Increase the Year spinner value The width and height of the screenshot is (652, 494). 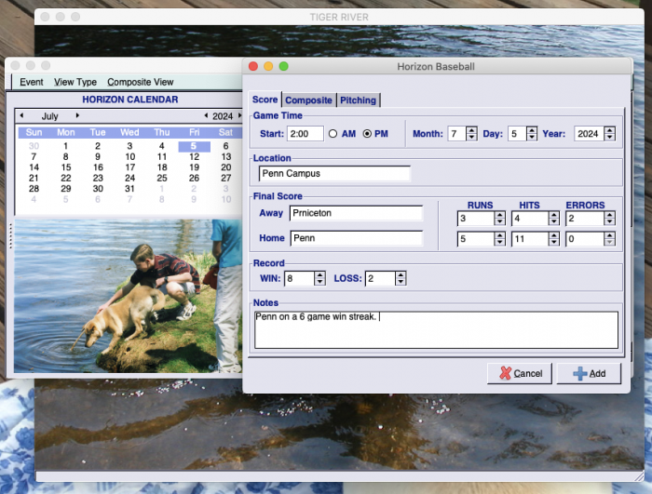pyautogui.click(x=609, y=130)
